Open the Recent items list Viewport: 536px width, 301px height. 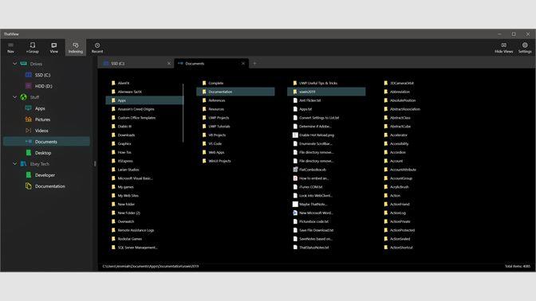97,48
